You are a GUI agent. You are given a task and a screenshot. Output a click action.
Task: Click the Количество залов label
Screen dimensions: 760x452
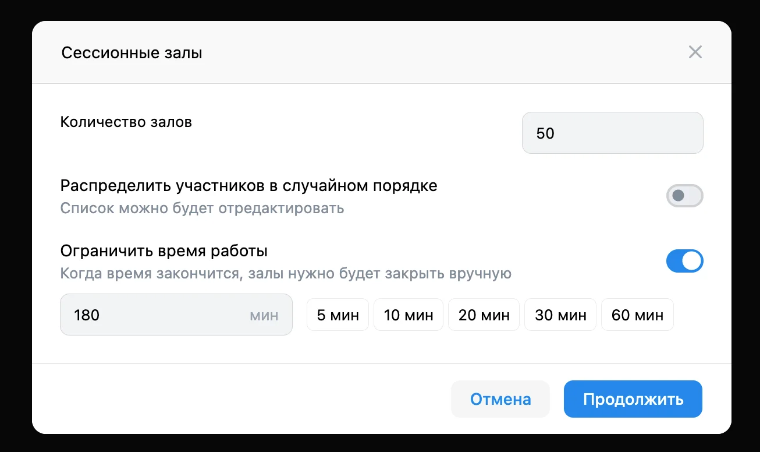point(126,122)
